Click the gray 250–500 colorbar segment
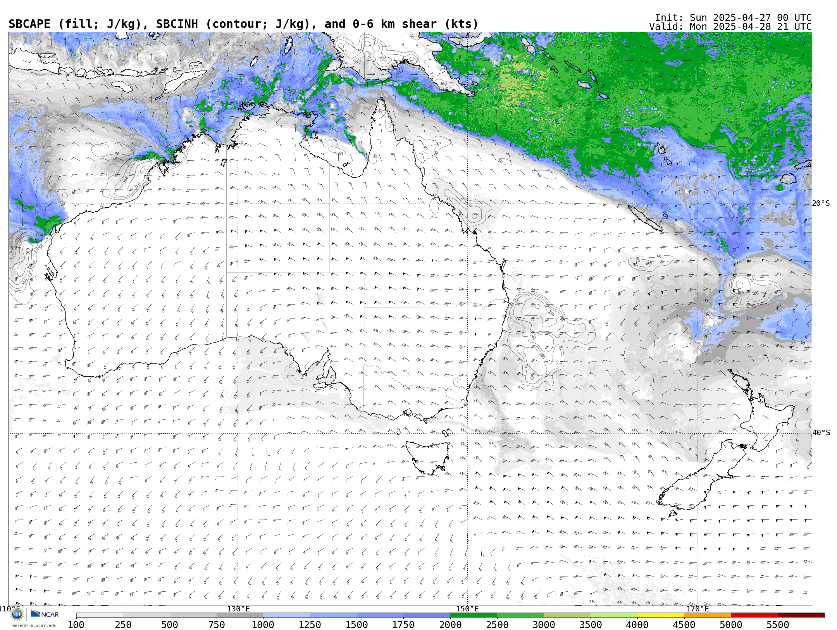This screenshot has width=837, height=630. (x=146, y=615)
